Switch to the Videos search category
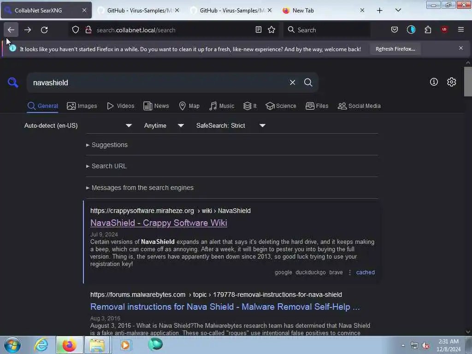Image resolution: width=472 pixels, height=354 pixels. [x=120, y=106]
